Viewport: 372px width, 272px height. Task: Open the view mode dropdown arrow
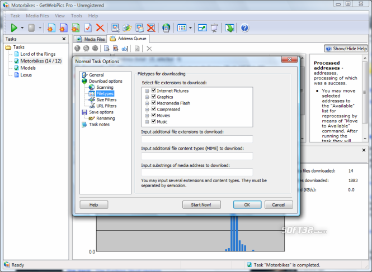(x=190, y=28)
